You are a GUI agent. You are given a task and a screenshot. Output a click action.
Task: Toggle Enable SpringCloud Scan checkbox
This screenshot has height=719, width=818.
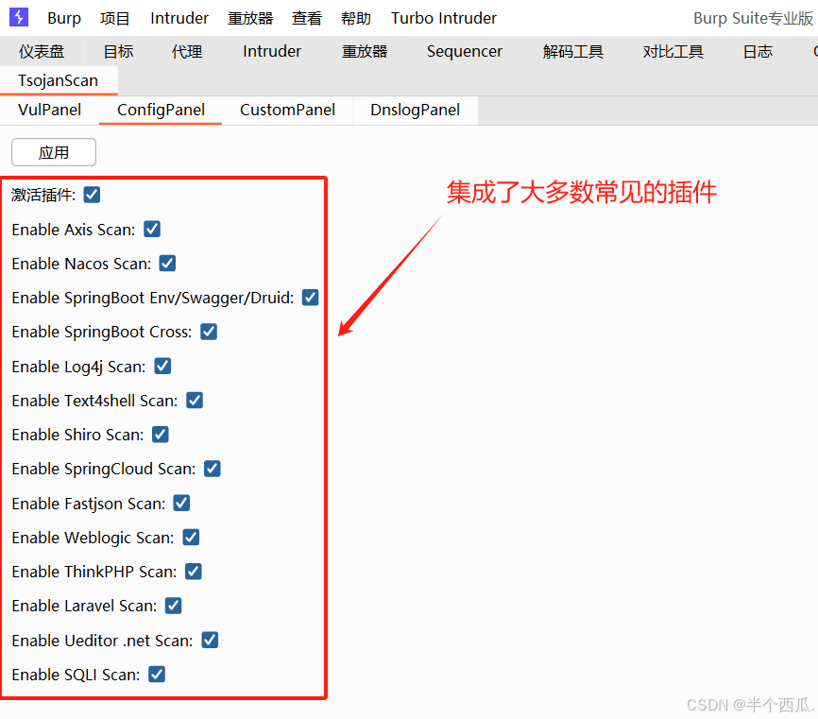coord(213,469)
